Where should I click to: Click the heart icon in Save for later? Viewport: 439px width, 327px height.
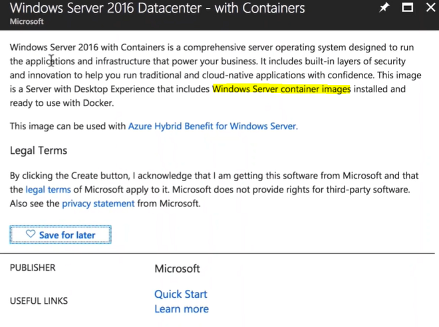[31, 234]
